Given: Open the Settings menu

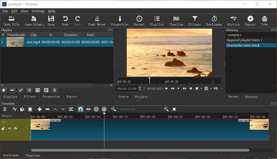Looking at the screenshot, I should tap(38, 11).
